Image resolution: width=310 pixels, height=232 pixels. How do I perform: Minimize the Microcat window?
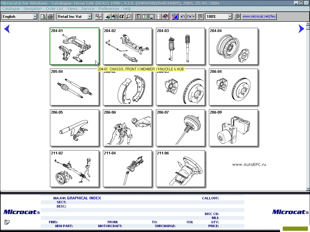[296, 3]
